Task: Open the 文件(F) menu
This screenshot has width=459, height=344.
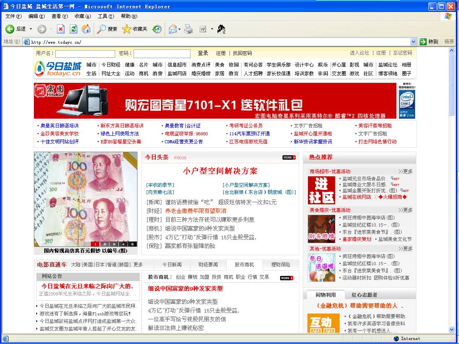Action: coord(14,16)
